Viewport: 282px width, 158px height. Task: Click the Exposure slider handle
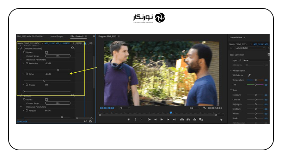[x=256, y=95]
